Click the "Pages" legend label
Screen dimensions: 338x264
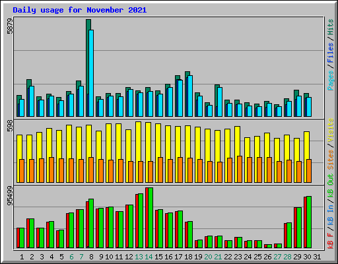330,81
